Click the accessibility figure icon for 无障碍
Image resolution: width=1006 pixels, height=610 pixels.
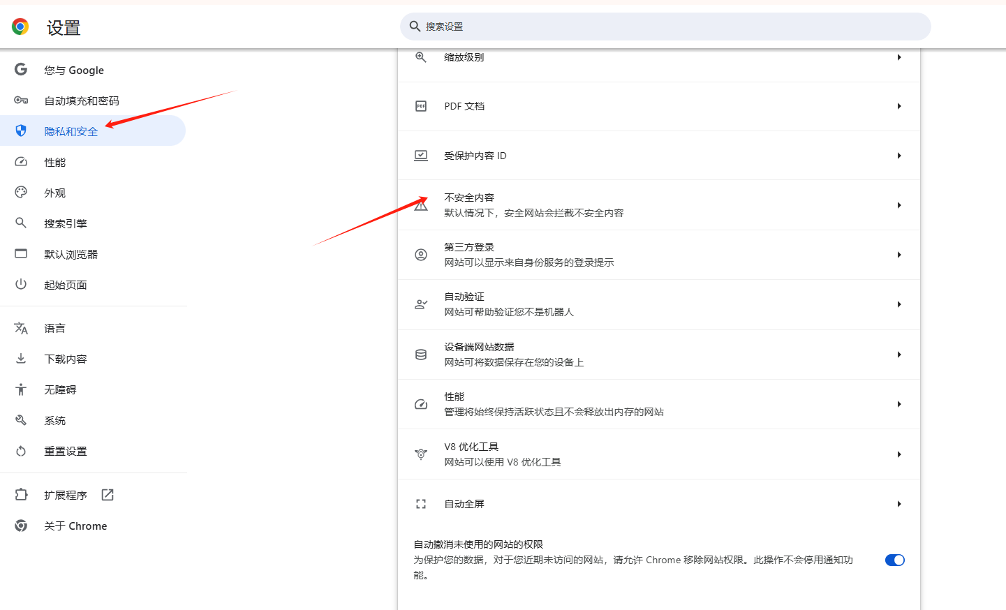click(x=21, y=389)
